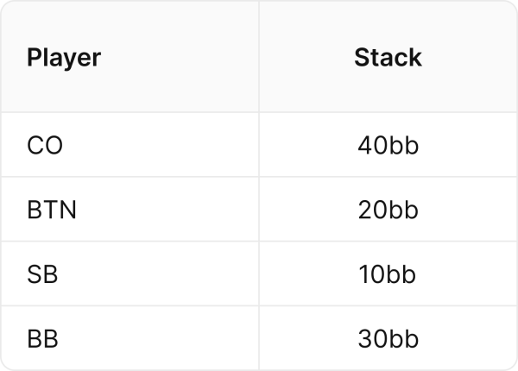Viewport: 518px width, 371px height.
Task: Choose the button player's stack amount
Action: click(x=388, y=210)
